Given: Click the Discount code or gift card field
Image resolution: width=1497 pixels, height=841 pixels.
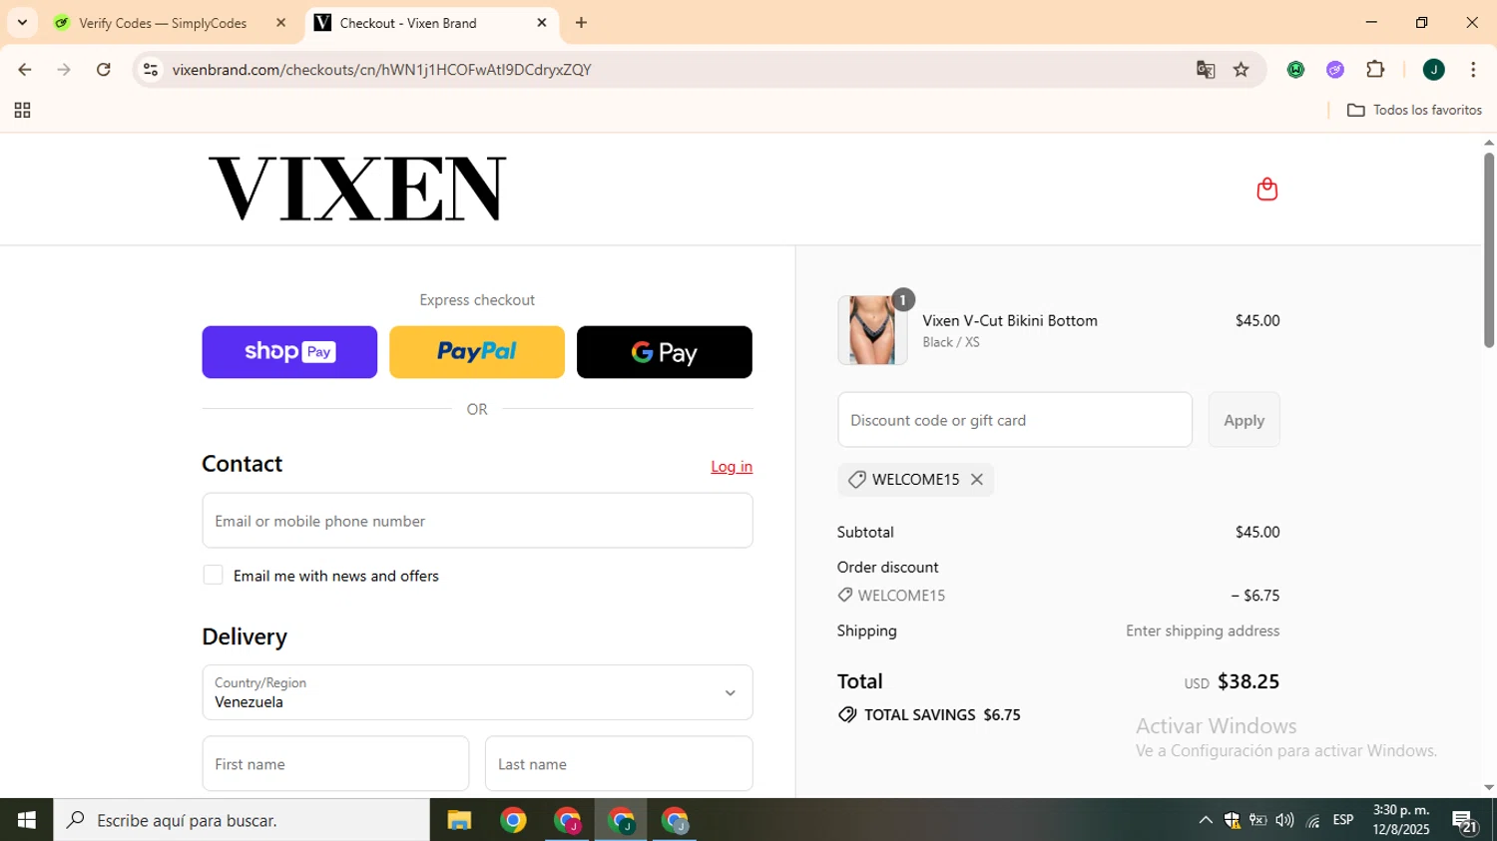Looking at the screenshot, I should pos(1015,420).
